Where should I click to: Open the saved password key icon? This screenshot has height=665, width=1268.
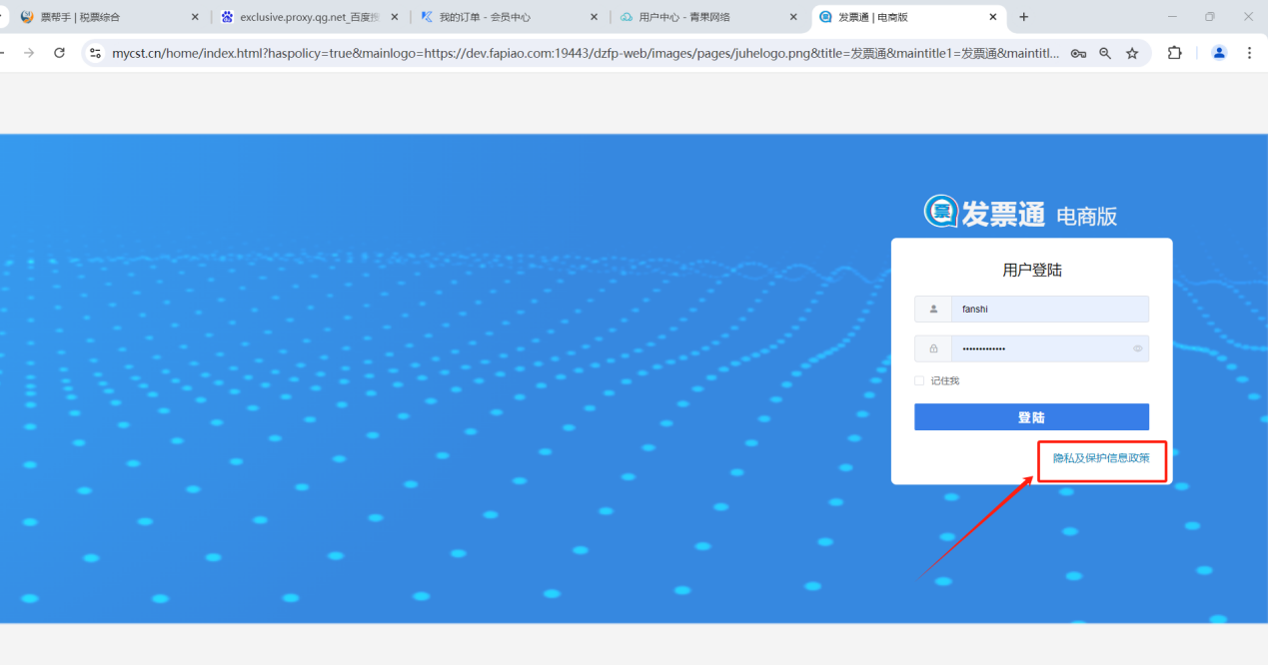pyautogui.click(x=1078, y=54)
